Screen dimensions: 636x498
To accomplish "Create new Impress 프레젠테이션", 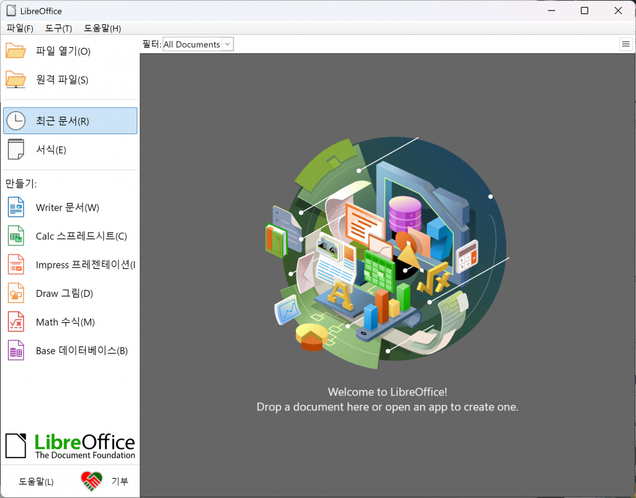I will click(x=86, y=265).
